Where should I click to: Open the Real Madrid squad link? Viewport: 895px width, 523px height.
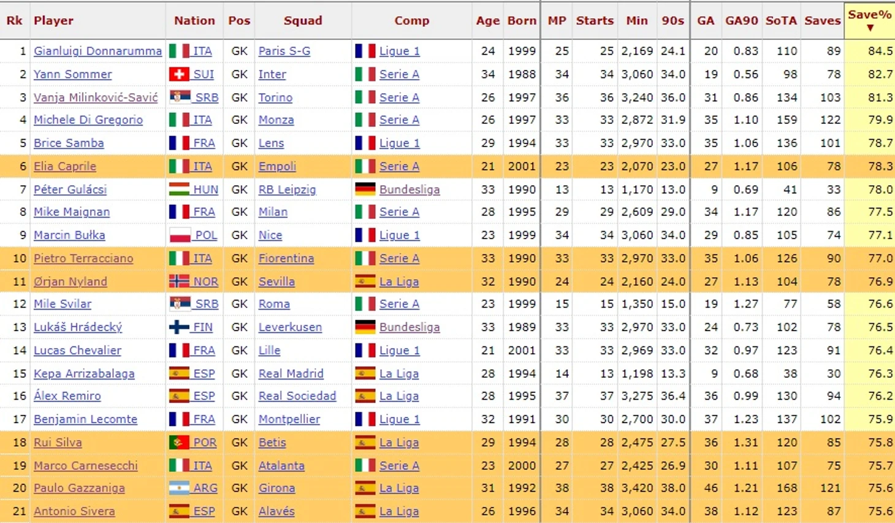point(291,373)
